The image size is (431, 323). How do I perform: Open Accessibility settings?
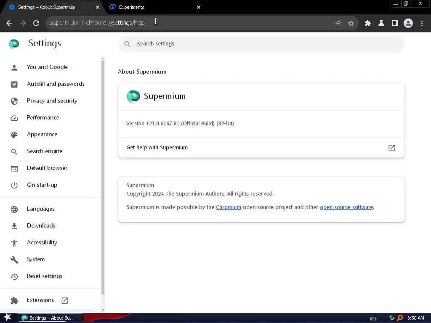point(42,243)
